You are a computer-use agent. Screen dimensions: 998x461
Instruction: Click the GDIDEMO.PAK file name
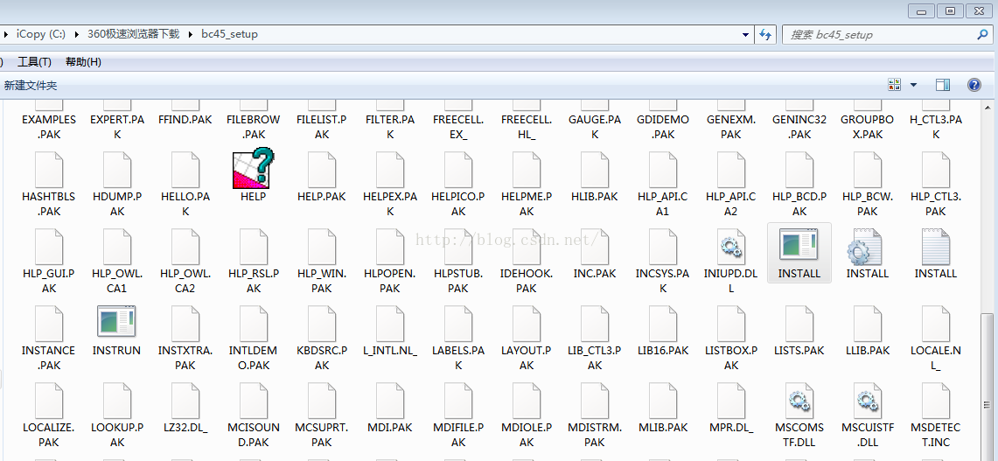point(663,127)
